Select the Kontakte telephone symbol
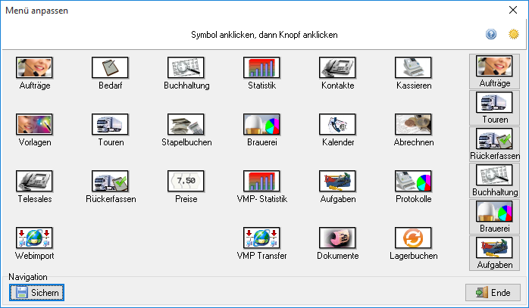 (337, 67)
